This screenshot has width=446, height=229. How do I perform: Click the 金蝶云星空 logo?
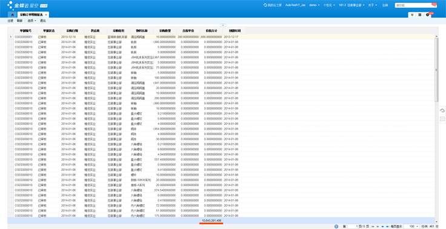27,5
